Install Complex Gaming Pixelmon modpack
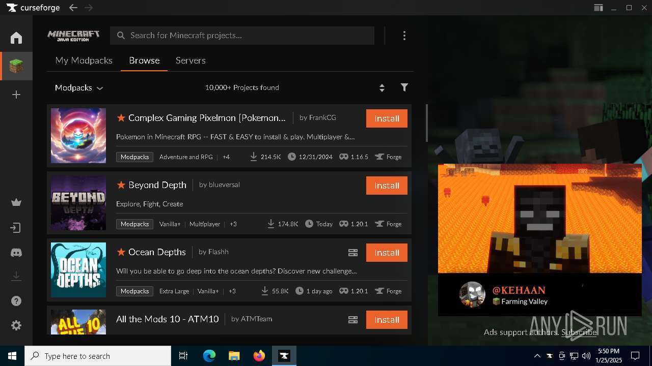 point(387,118)
